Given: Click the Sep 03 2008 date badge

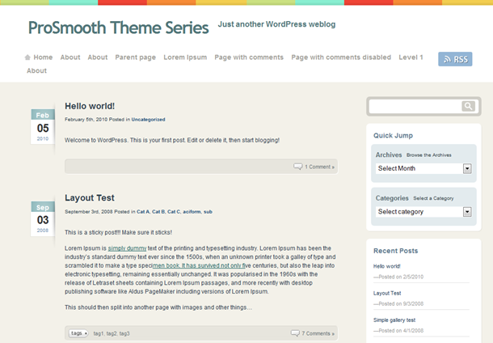Looking at the screenshot, I should tap(43, 218).
